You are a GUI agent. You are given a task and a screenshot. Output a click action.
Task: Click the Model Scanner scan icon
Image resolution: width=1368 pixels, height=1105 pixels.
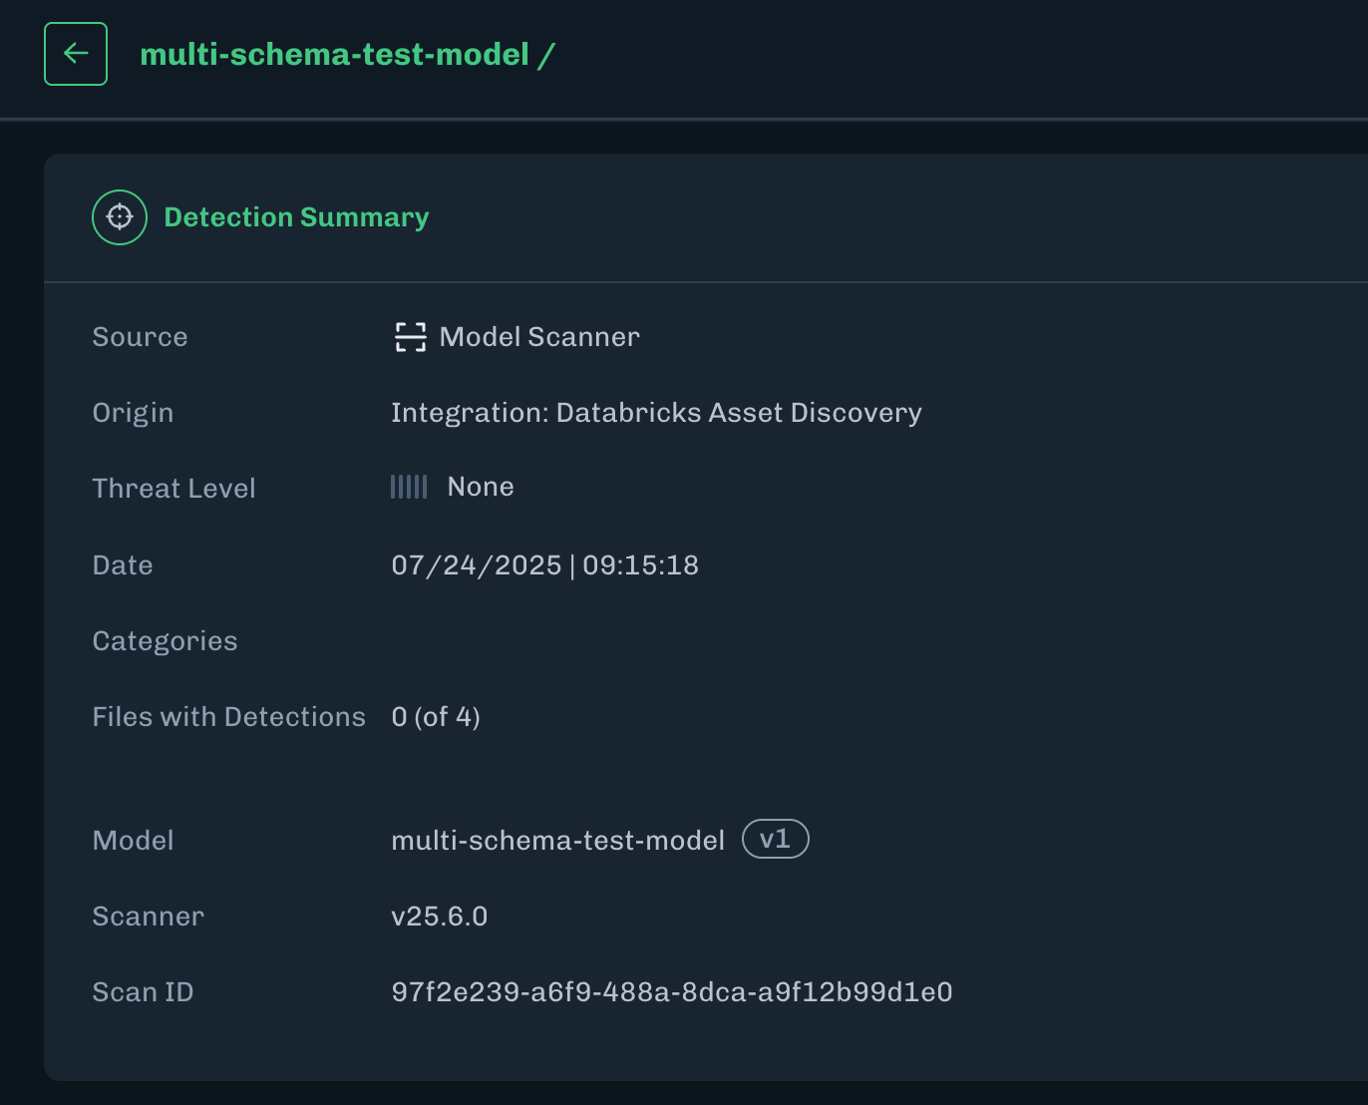coord(410,337)
